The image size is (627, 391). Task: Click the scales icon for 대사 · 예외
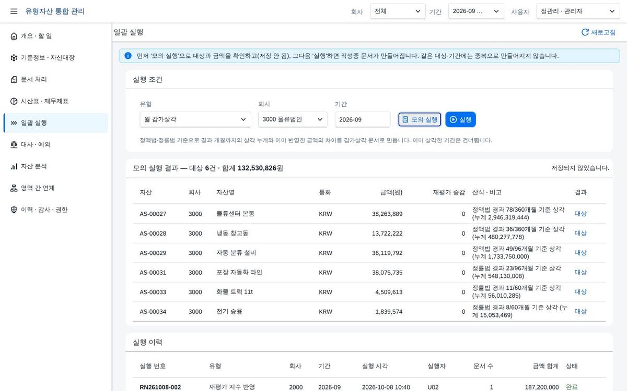(14, 144)
